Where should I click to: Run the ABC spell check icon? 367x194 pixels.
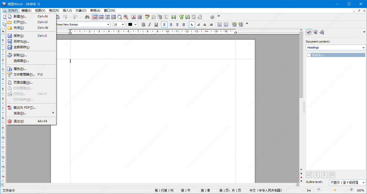(x=147, y=17)
